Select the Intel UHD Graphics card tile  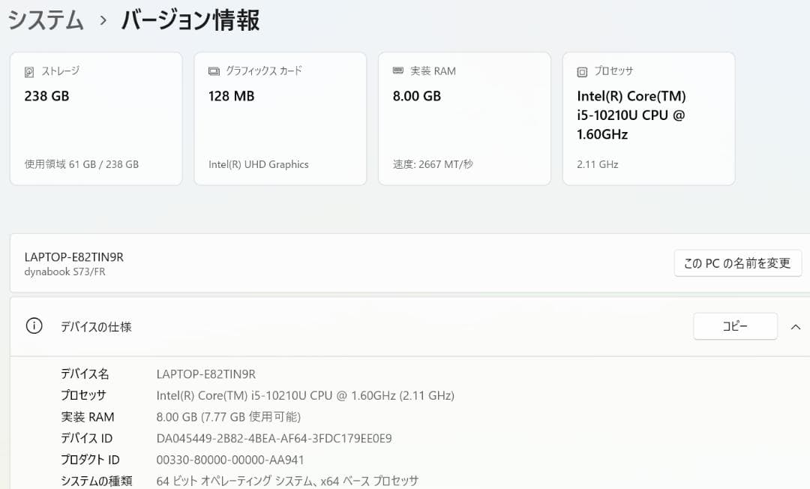(279, 118)
